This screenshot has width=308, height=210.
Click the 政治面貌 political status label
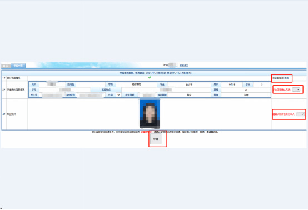pyautogui.click(x=162, y=95)
